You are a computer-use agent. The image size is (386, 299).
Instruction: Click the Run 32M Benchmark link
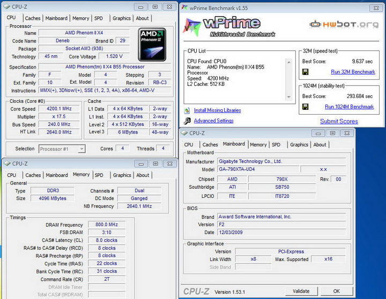[x=353, y=72]
